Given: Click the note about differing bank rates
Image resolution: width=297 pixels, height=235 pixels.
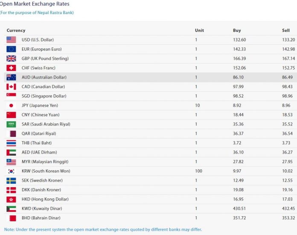Looking at the screenshot, I should 103,229.
